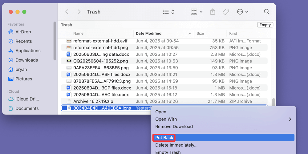Open the list view switcher
The width and height of the screenshot is (308, 154).
[x=168, y=12]
